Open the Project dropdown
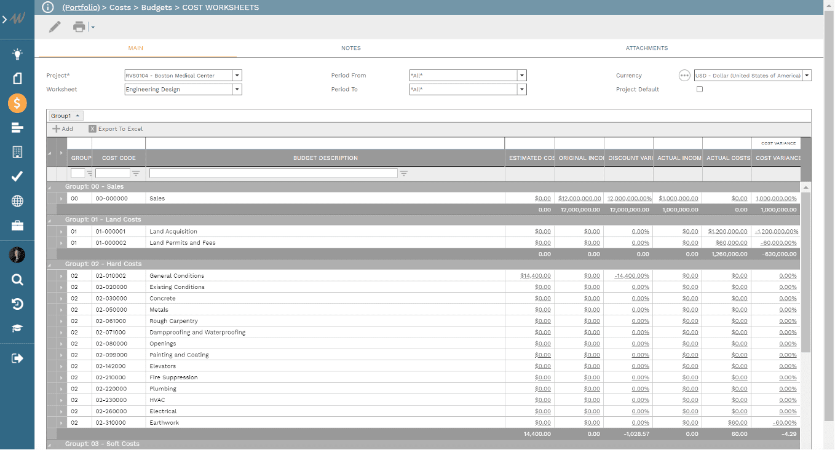 pyautogui.click(x=237, y=75)
